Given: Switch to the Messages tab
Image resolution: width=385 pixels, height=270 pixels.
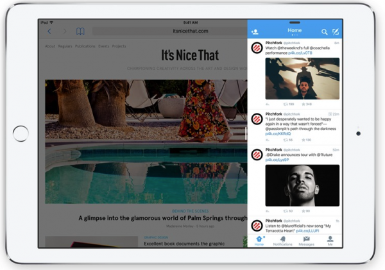Looking at the screenshot, I should [306, 240].
